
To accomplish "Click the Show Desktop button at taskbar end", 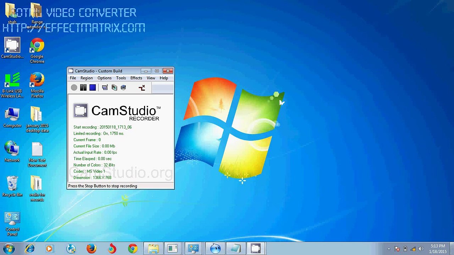I will (452, 249).
